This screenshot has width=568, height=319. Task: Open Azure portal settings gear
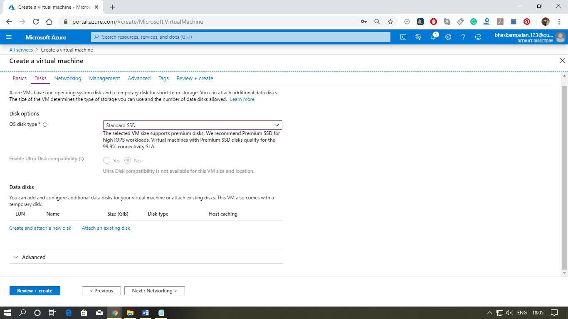click(x=448, y=37)
